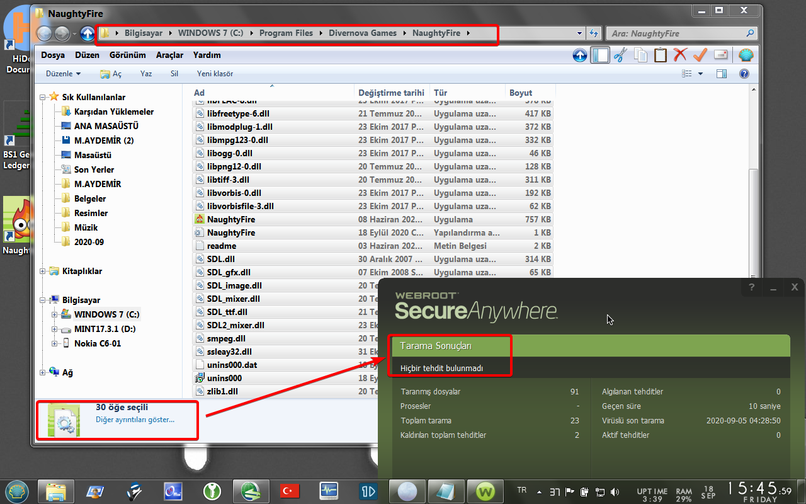Open the Düzen menu
The height and width of the screenshot is (504, 806).
[87, 55]
